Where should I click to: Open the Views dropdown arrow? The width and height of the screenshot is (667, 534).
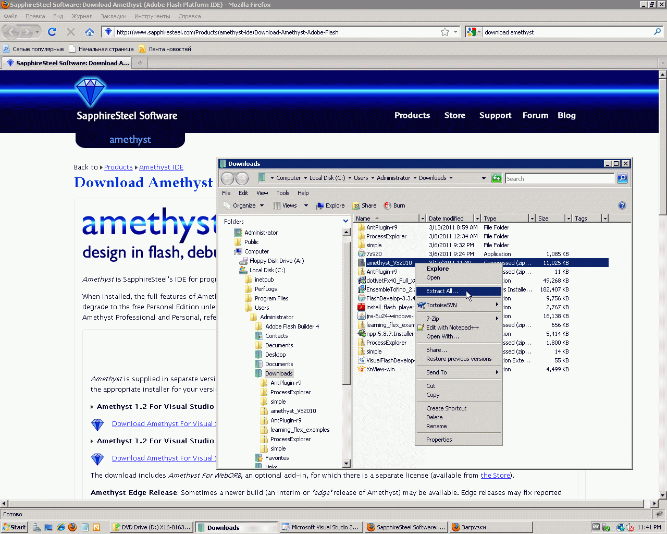306,205
